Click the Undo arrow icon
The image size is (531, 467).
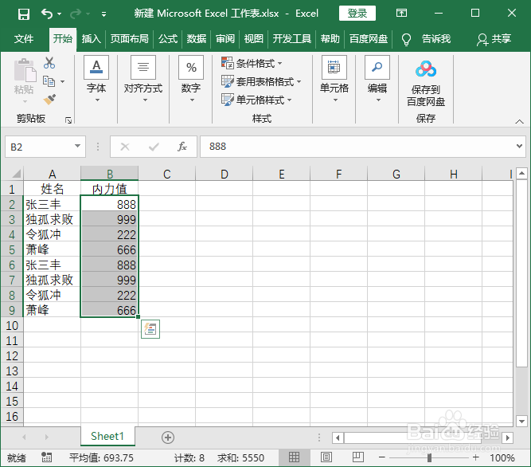click(47, 14)
